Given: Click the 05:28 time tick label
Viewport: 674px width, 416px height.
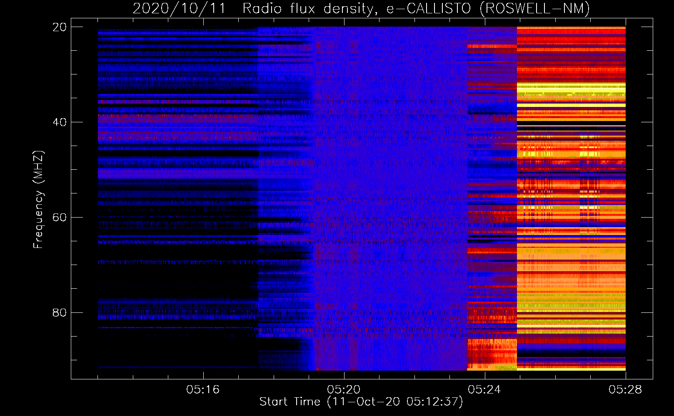Looking at the screenshot, I should click(x=625, y=390).
